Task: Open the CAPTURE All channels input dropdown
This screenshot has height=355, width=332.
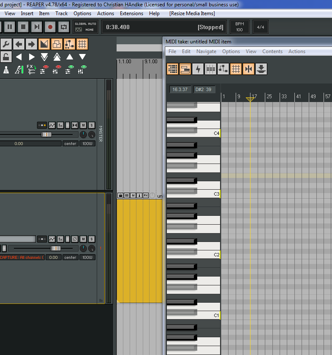Action: 22,257
